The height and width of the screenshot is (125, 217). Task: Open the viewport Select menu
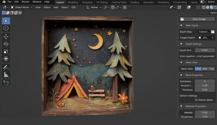47,7
